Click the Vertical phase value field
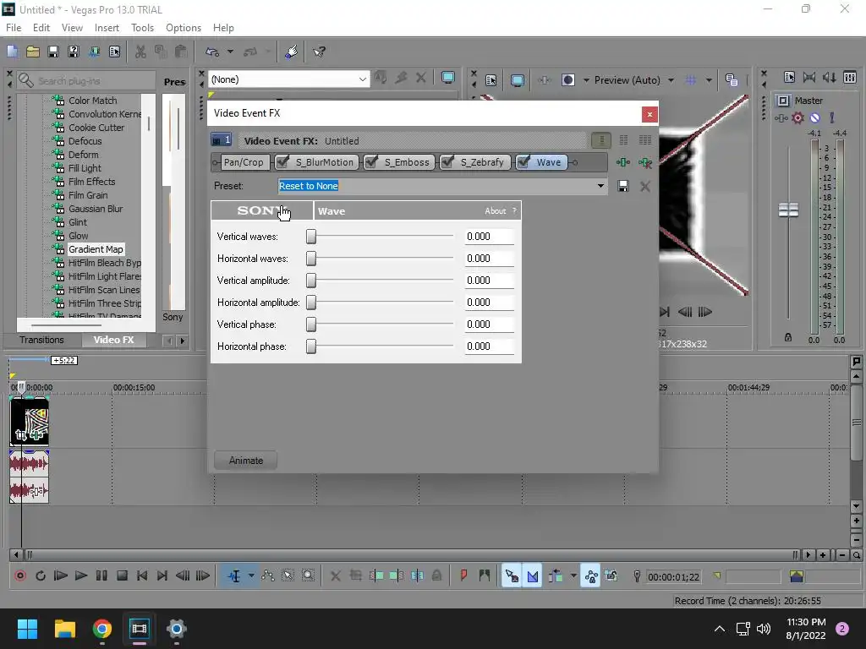 pyautogui.click(x=490, y=324)
